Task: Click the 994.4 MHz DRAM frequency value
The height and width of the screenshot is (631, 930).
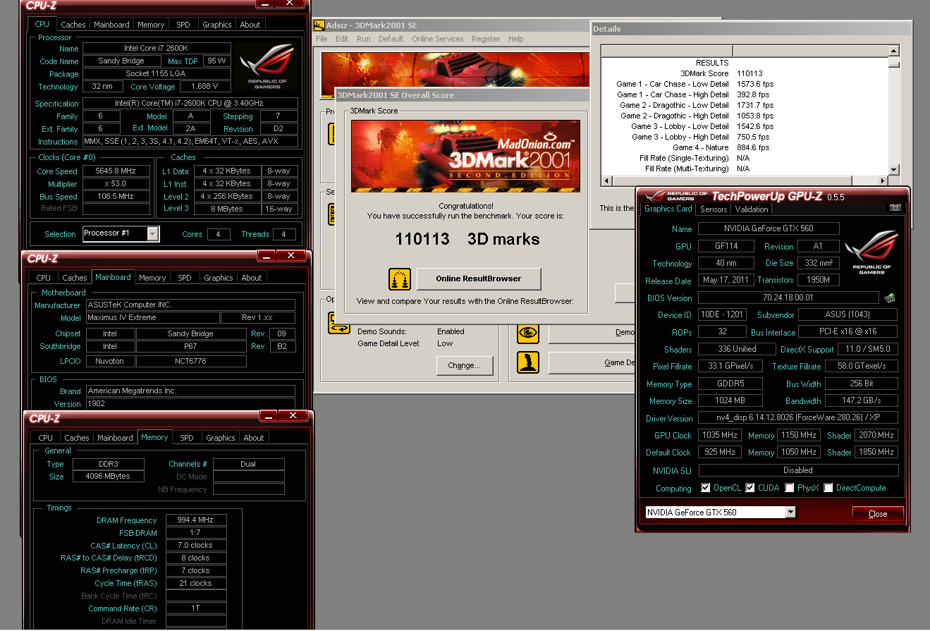Action: (196, 520)
